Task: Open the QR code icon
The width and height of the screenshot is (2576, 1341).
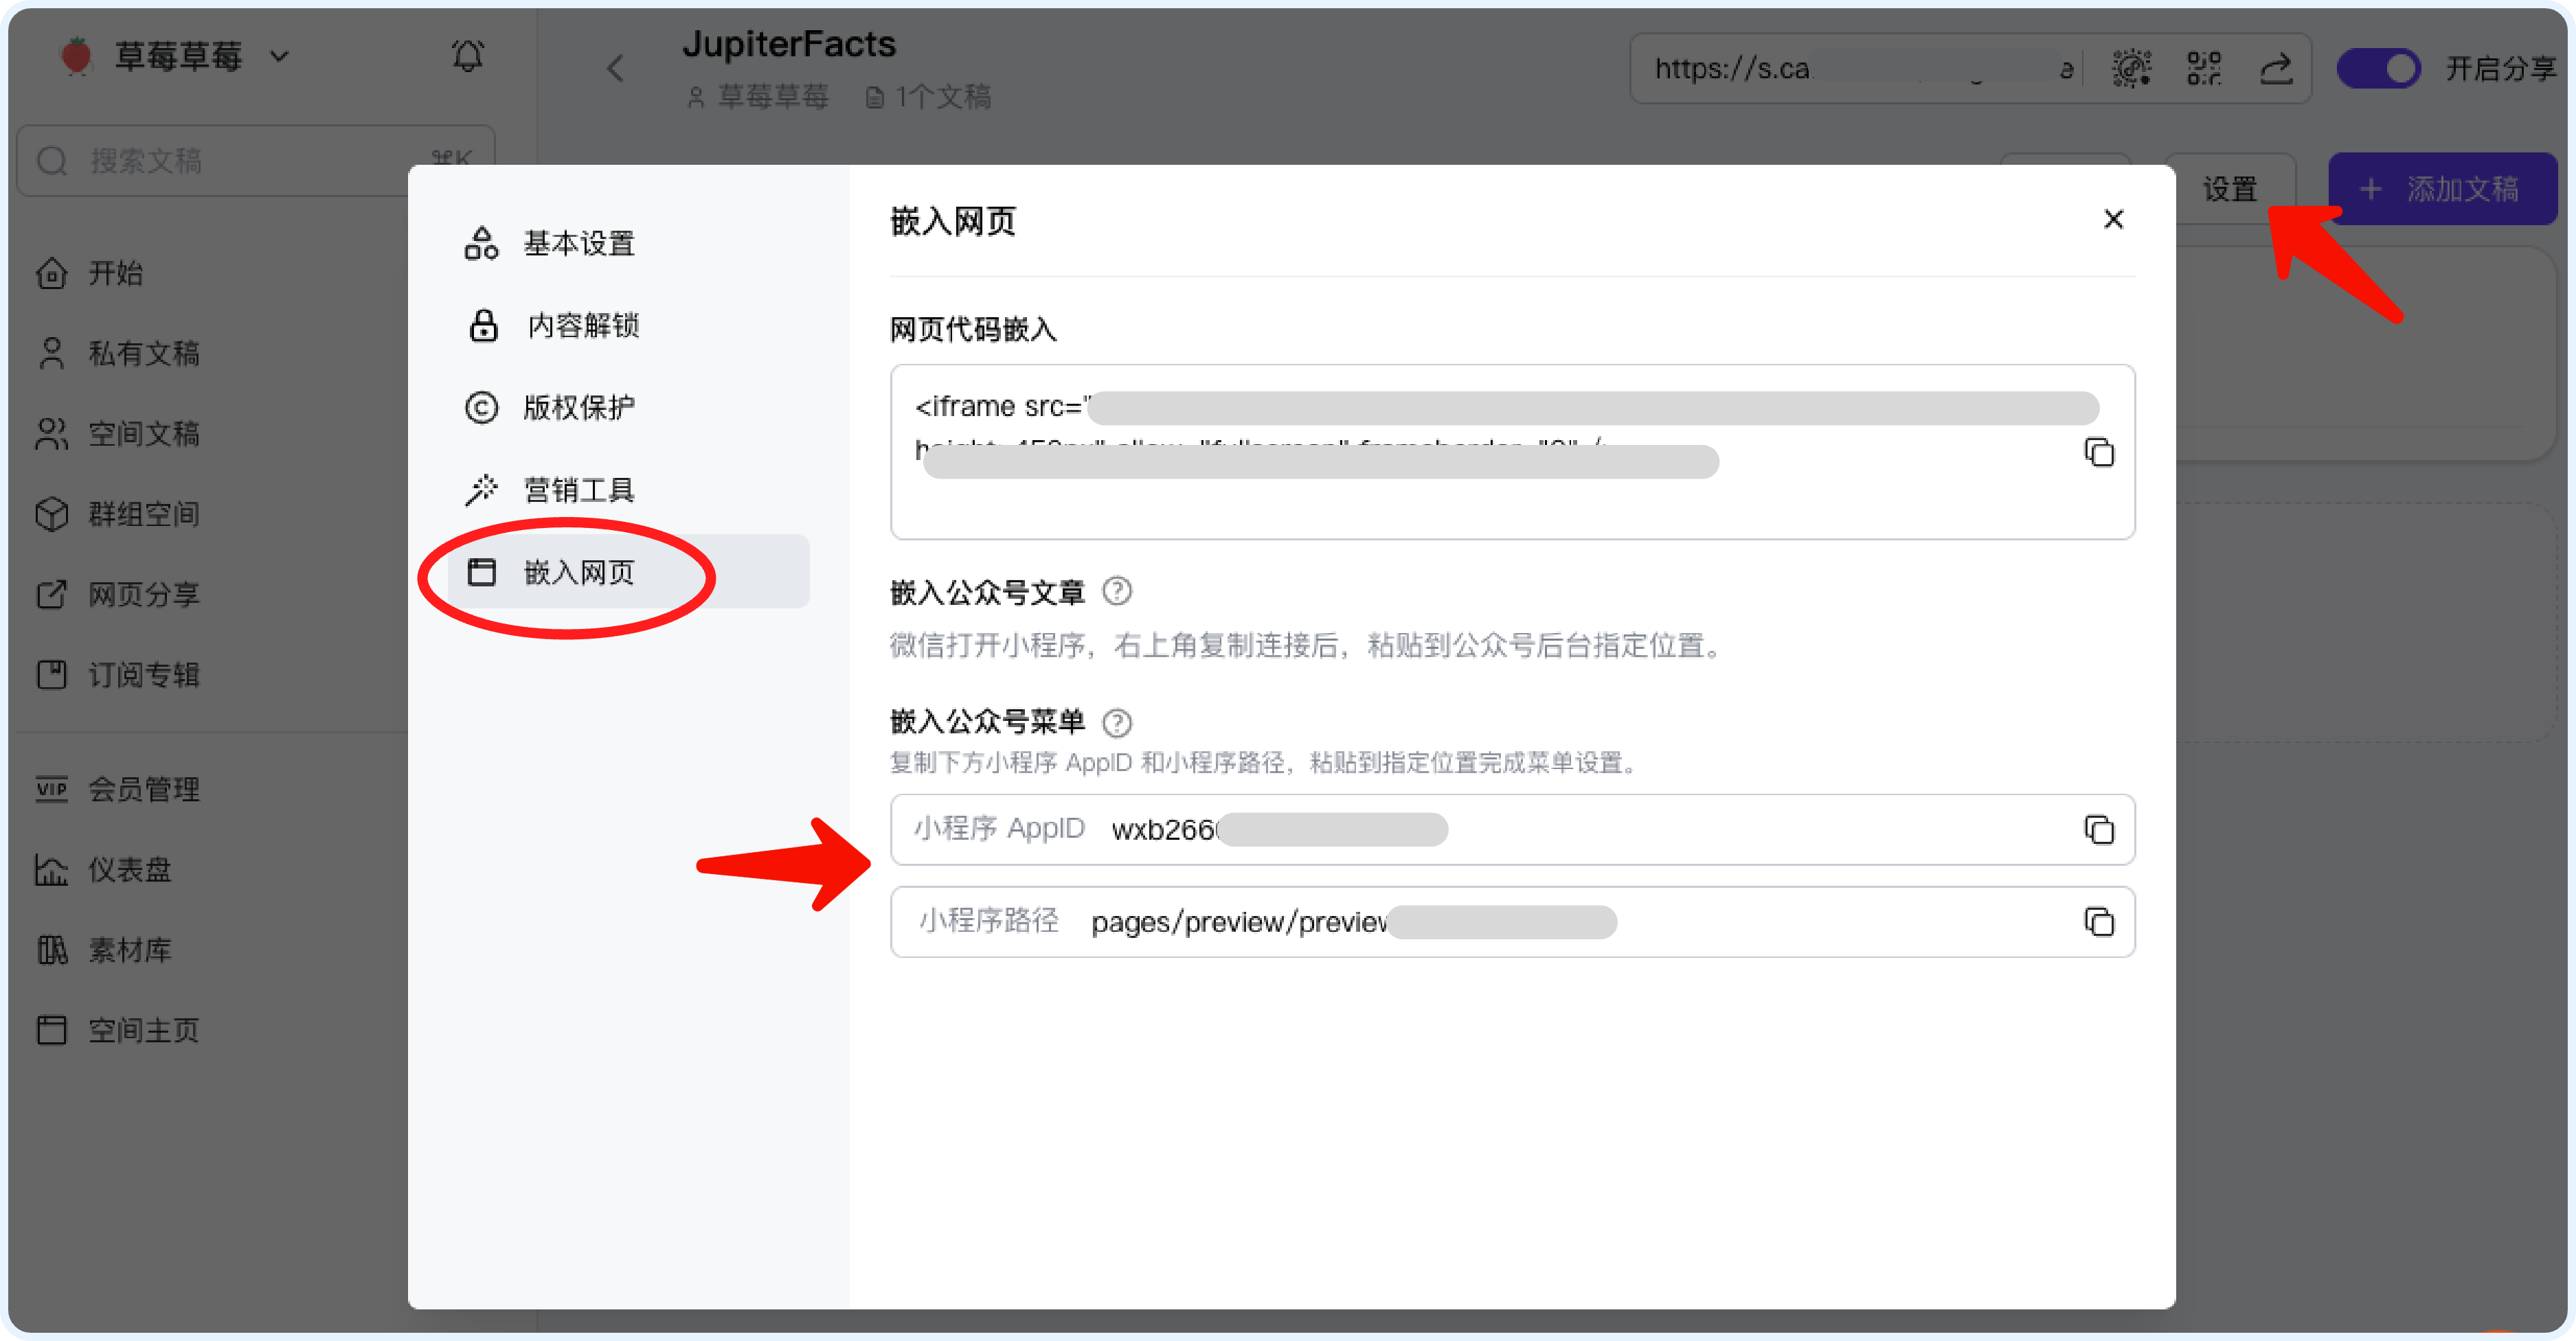Action: pyautogui.click(x=2204, y=69)
